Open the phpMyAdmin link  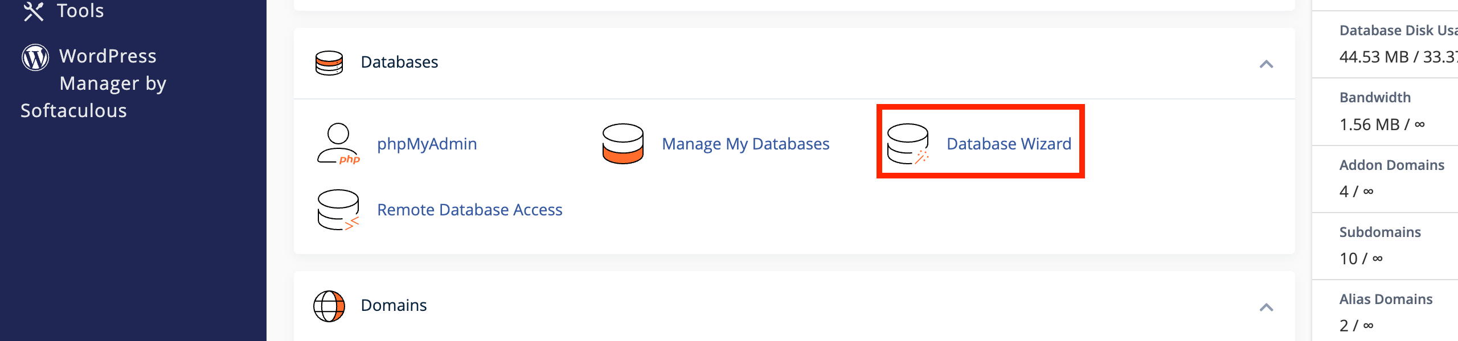tap(427, 144)
